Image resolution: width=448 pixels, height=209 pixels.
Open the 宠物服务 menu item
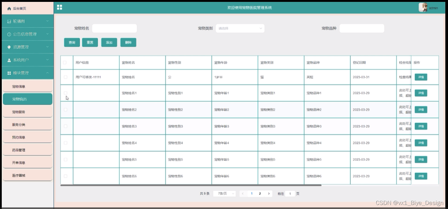(x=27, y=112)
